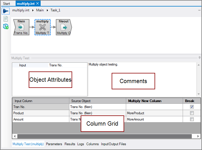
Task: Open the Parameters tab
Action: point(54,144)
